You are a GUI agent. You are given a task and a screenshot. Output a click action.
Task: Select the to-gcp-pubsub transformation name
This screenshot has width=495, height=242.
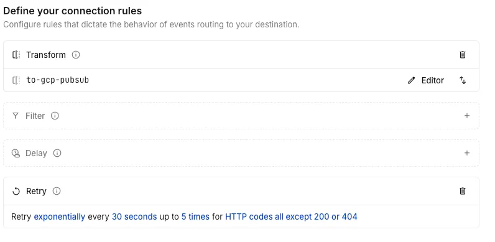point(57,80)
